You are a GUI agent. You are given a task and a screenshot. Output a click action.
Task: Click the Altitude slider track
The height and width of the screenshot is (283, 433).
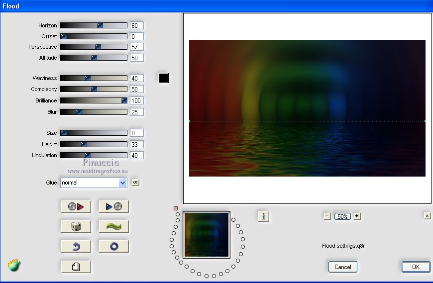tap(94, 58)
